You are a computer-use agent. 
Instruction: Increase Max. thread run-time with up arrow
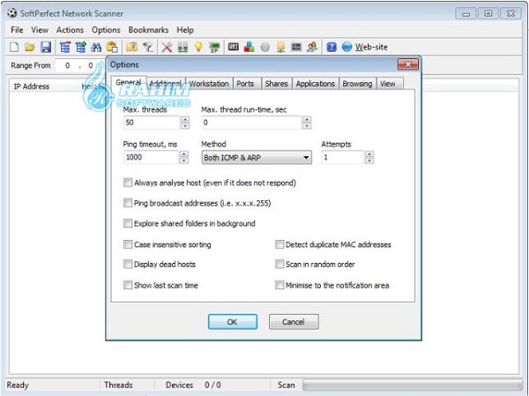pos(306,119)
